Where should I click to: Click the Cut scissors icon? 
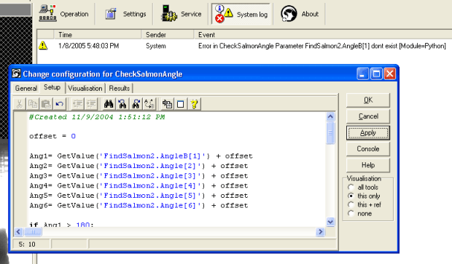click(x=19, y=104)
